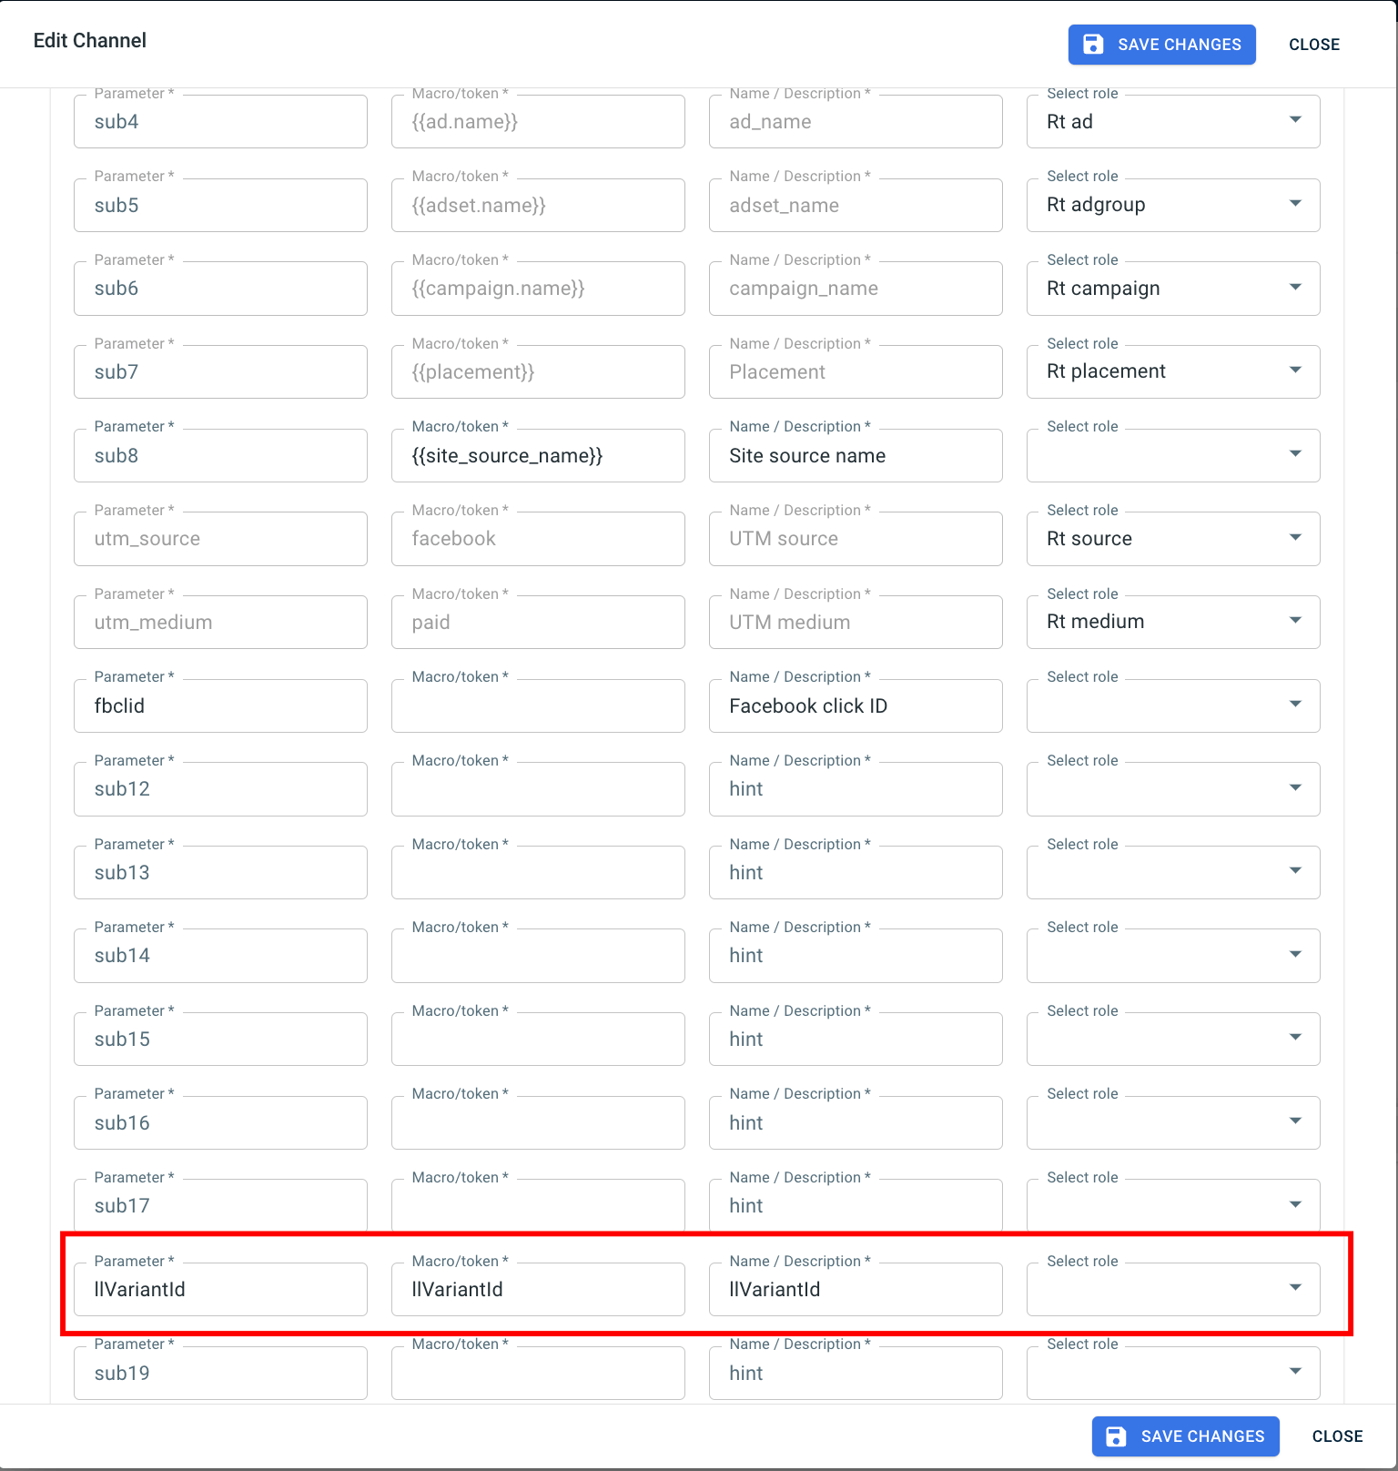Click the utm_source Parameter field
This screenshot has width=1398, height=1471.
(x=220, y=539)
